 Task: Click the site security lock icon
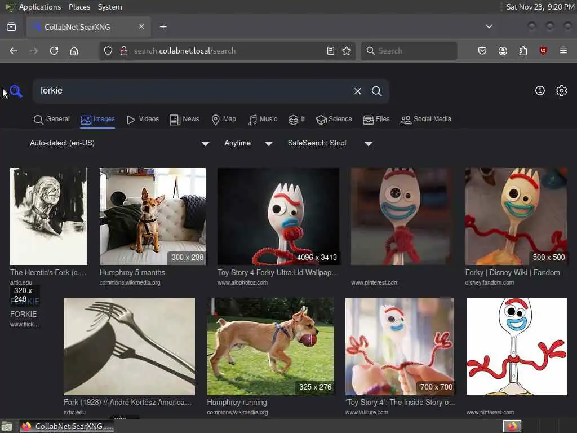click(x=124, y=51)
